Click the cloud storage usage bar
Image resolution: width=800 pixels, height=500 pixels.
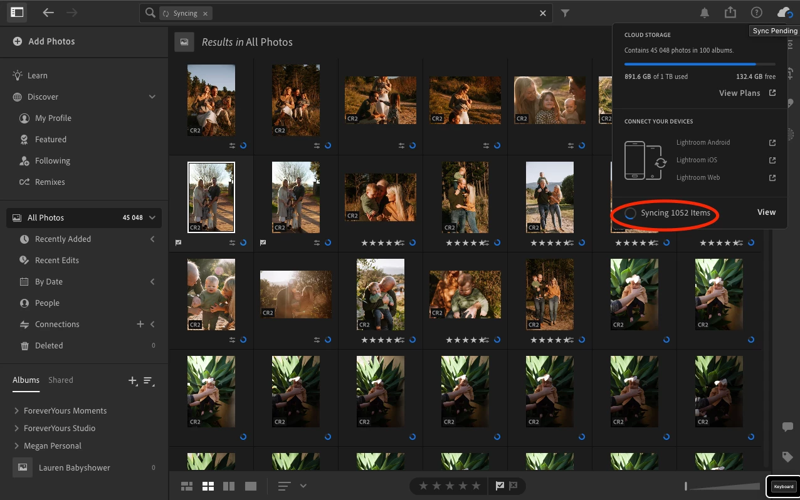[700, 64]
